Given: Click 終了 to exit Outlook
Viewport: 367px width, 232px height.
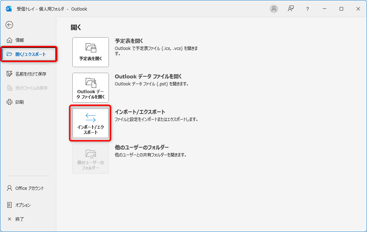Looking at the screenshot, I should pos(20,219).
